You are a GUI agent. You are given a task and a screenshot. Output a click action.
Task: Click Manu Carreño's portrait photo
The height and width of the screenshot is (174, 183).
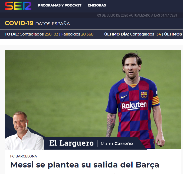click(x=24, y=130)
